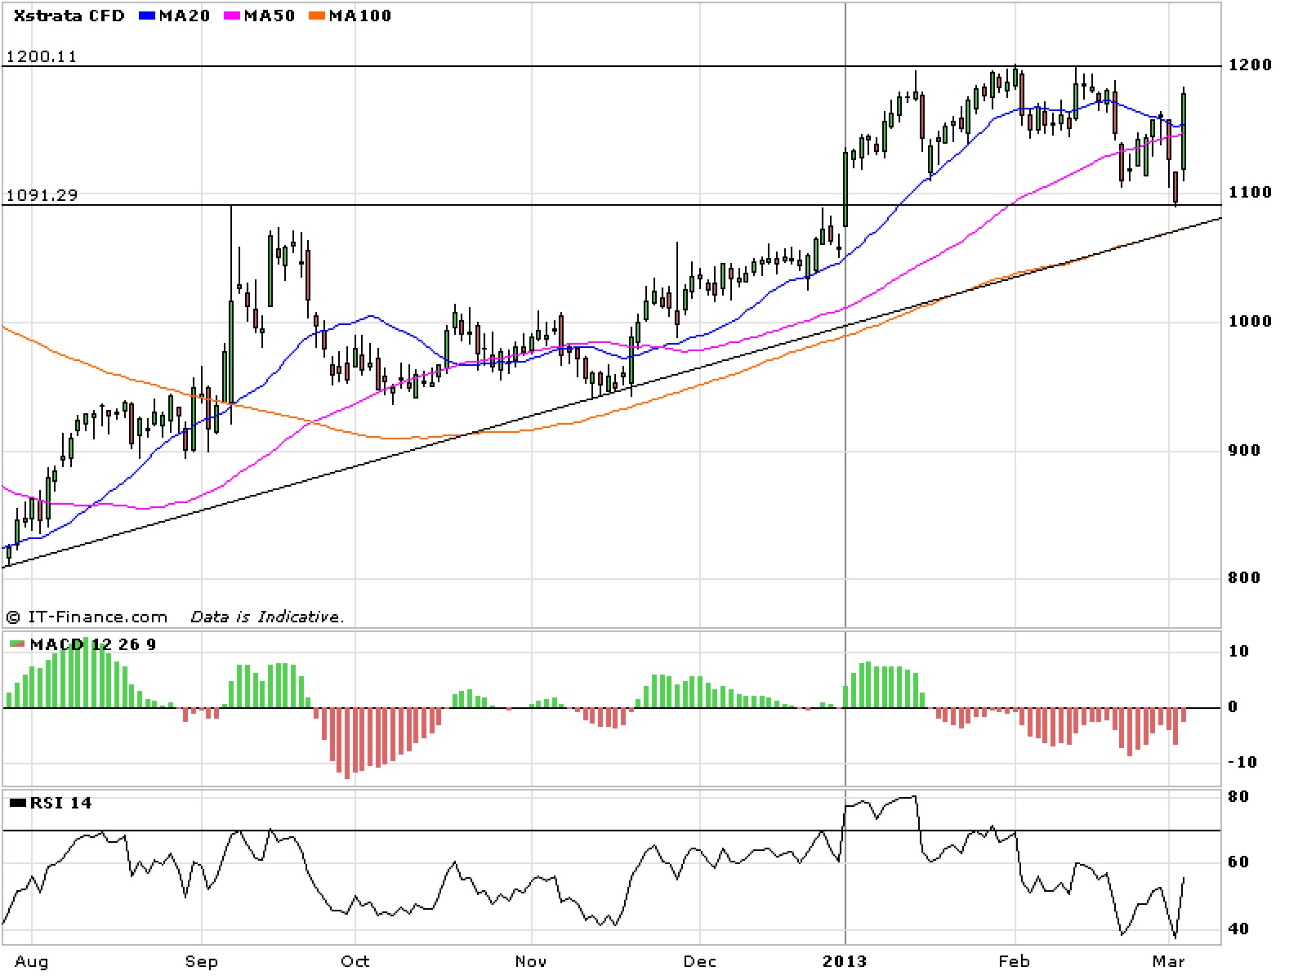Click the 1000 price axis value

(1250, 321)
